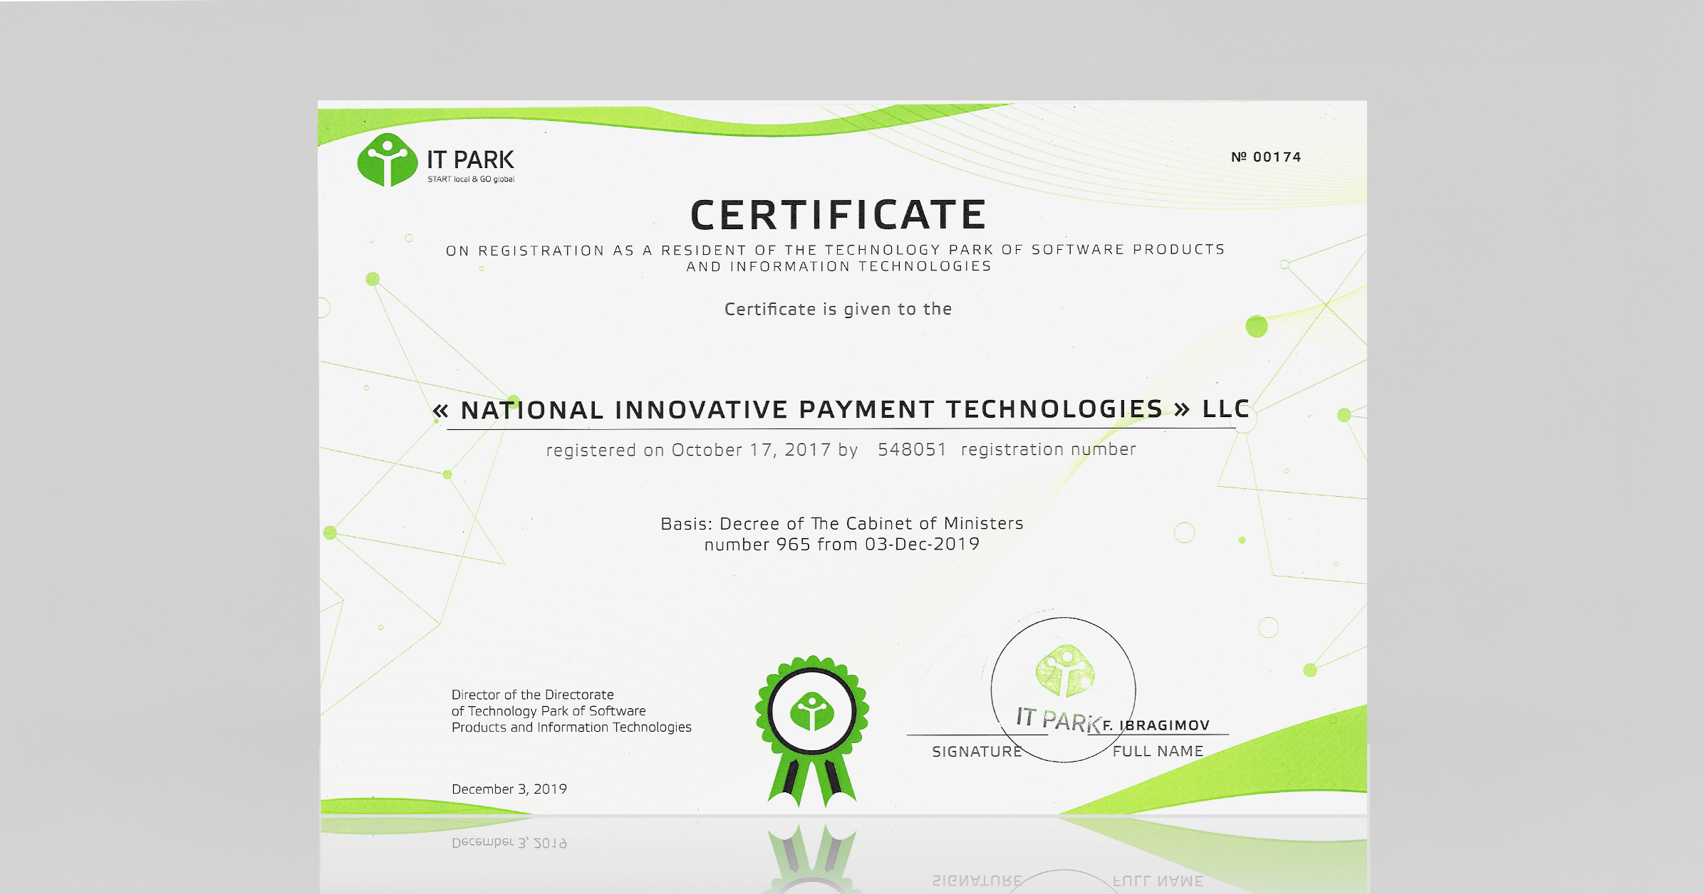Click "ON REGISTRATION AS A RESIDENT" subtitle line

pyautogui.click(x=835, y=250)
